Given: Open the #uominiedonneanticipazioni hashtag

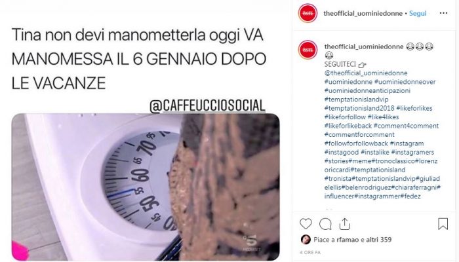Looking at the screenshot, I should point(367,90).
